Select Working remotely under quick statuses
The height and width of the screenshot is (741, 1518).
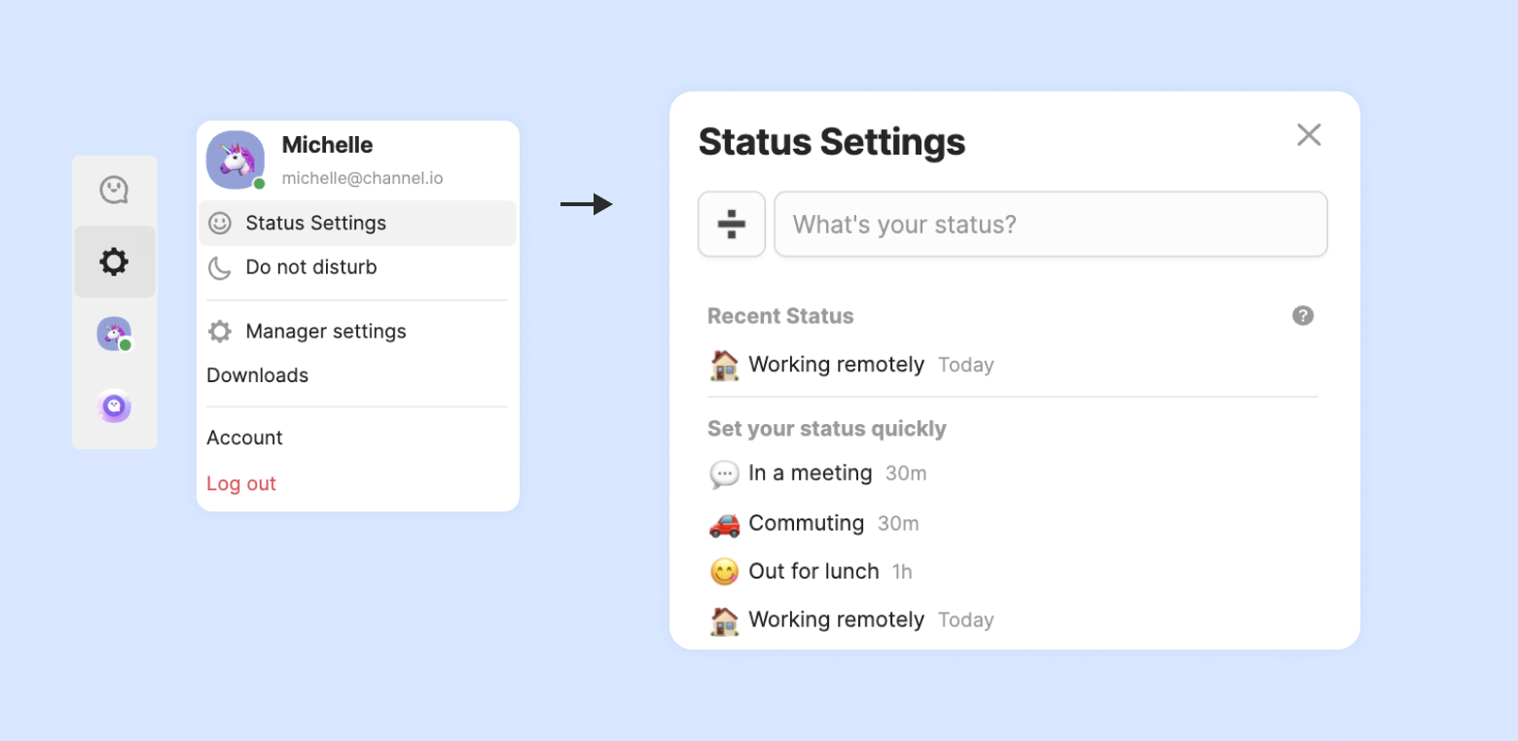tap(835, 619)
